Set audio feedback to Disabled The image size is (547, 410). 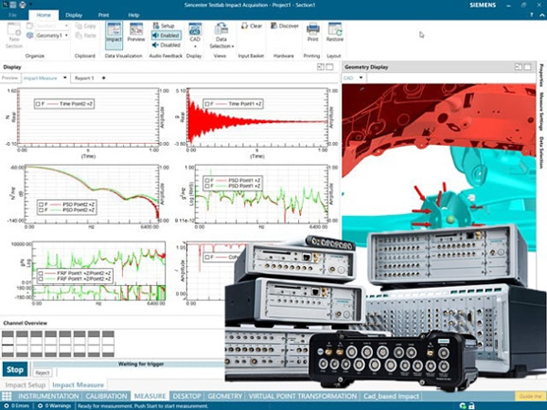point(166,44)
